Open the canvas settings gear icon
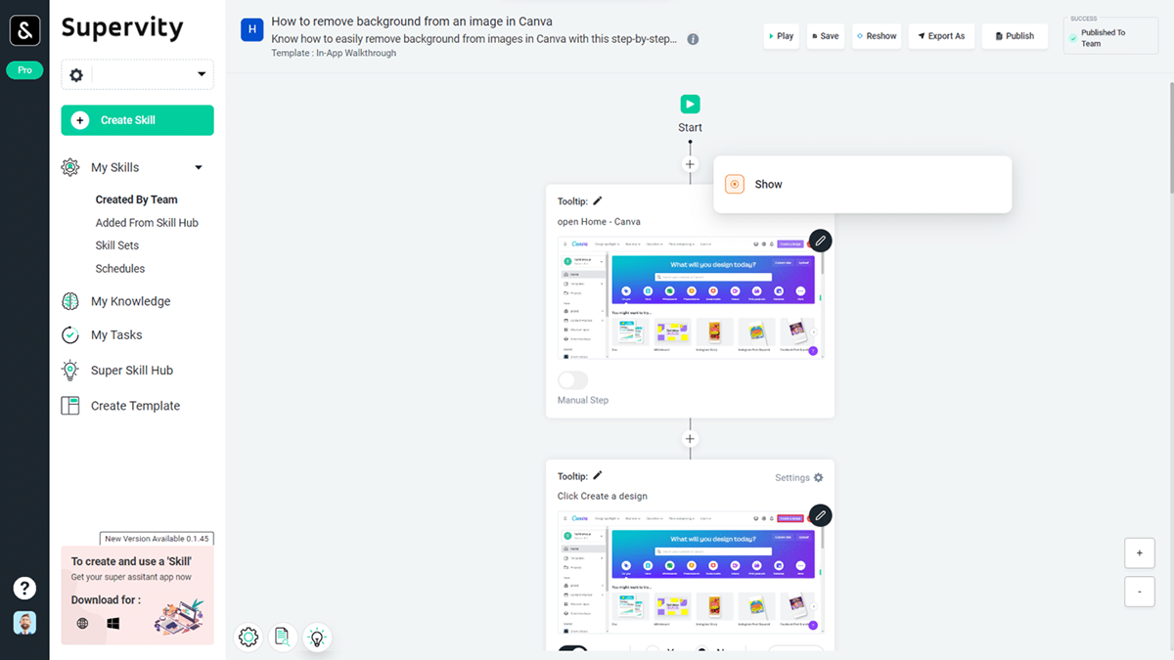The height and width of the screenshot is (660, 1174). (x=248, y=638)
